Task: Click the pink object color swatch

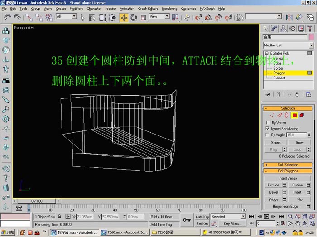Action: tap(312, 37)
